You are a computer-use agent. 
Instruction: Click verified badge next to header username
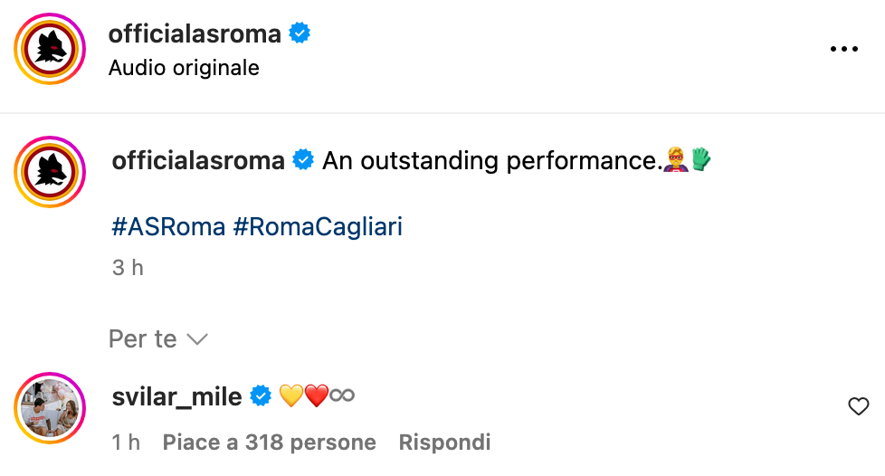click(x=300, y=34)
